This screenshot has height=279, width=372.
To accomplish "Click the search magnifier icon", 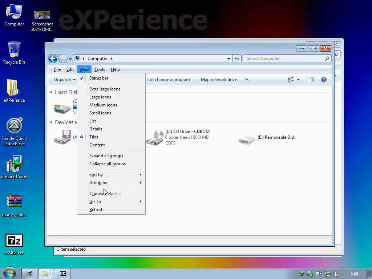I will point(327,58).
